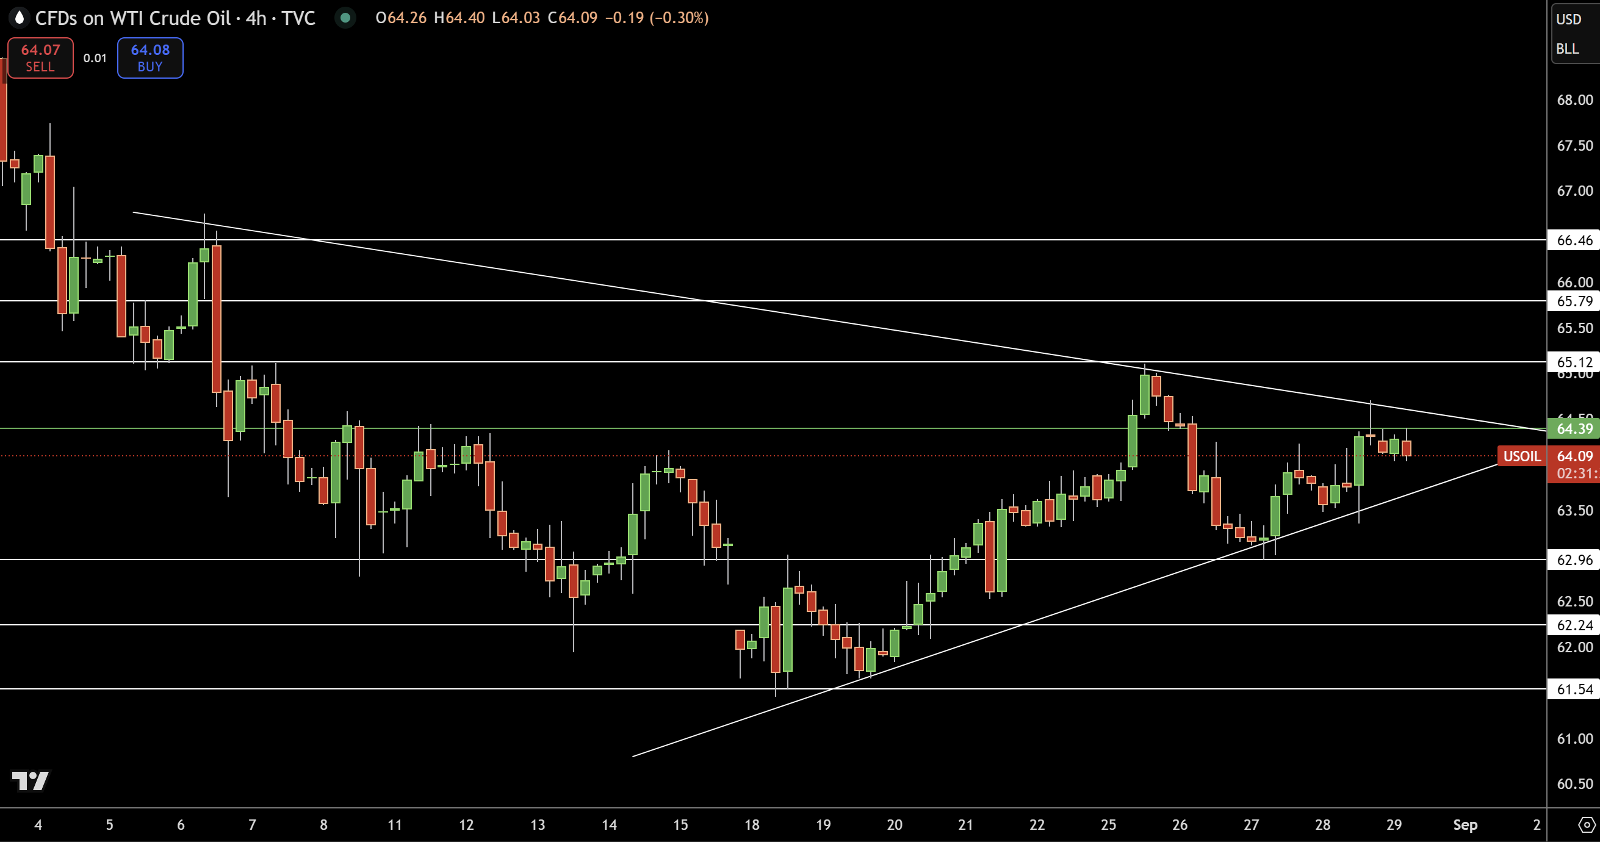Click the O64.26 open value in header
The image size is (1600, 842).
pyautogui.click(x=401, y=17)
